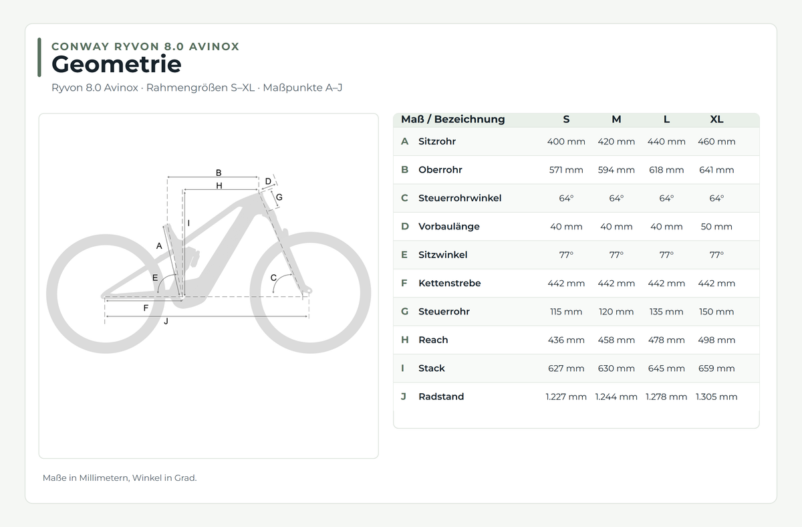
Task: Click the 571 mm Oberrohr value
Action: pos(566,170)
